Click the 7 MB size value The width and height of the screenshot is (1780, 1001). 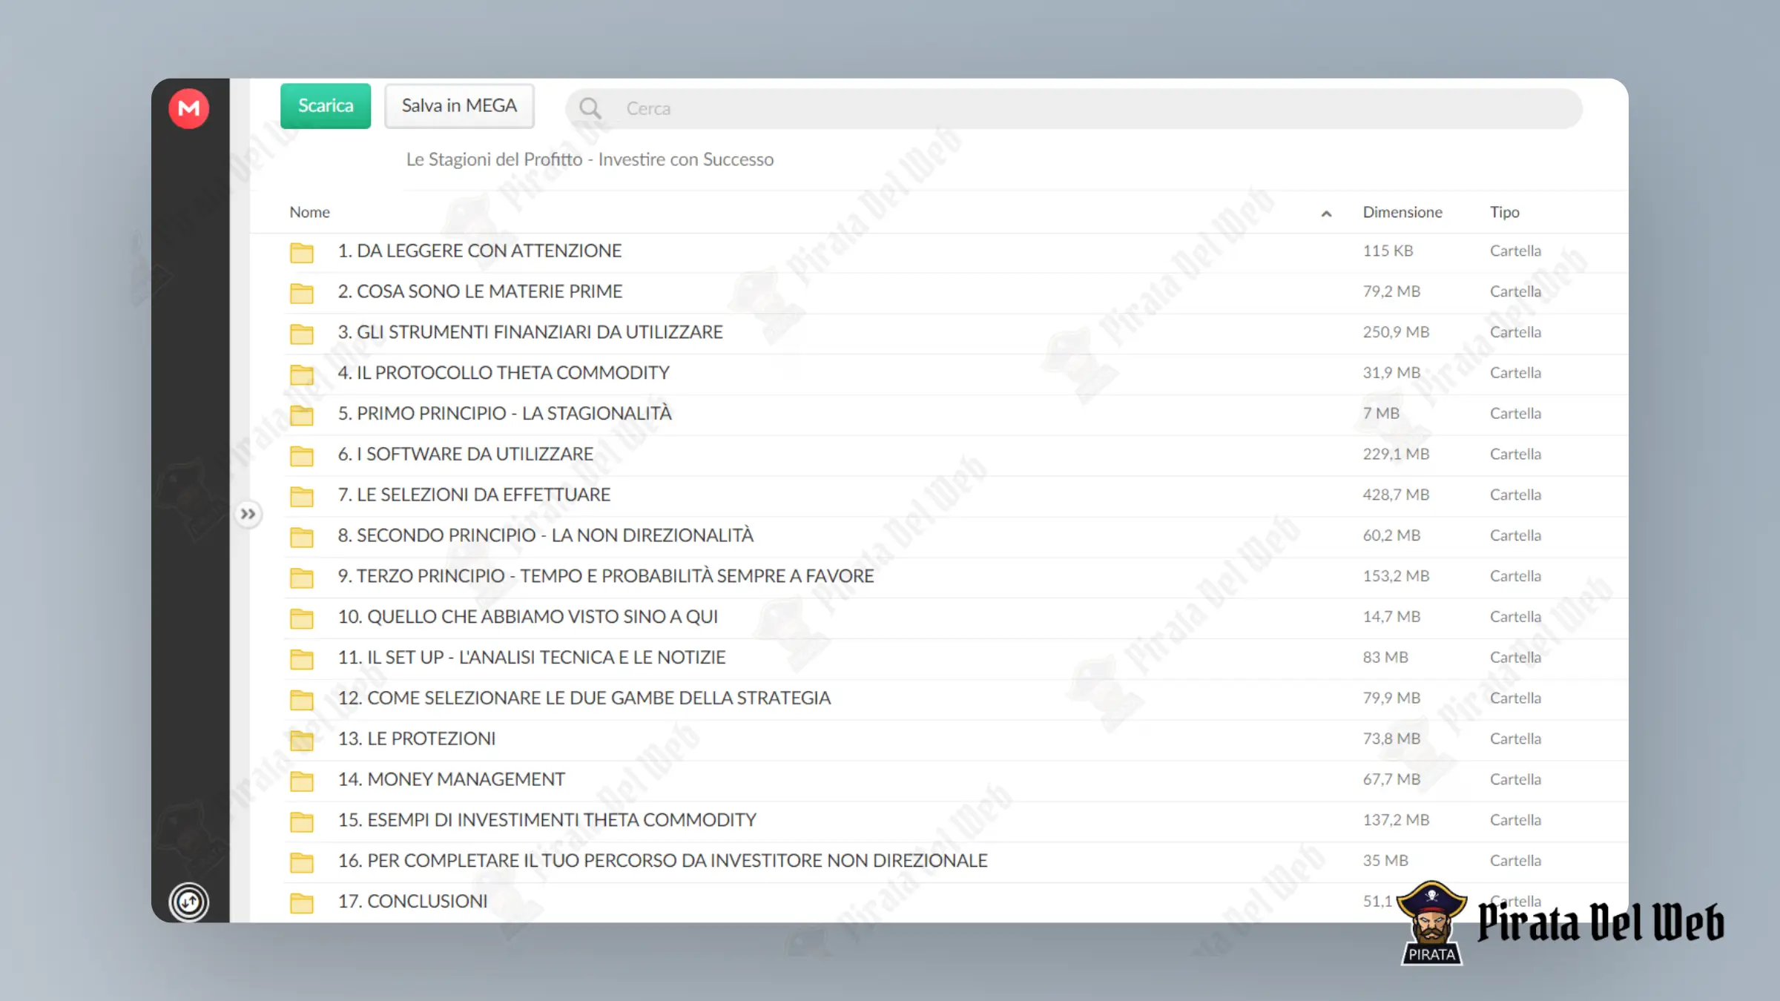tap(1381, 413)
